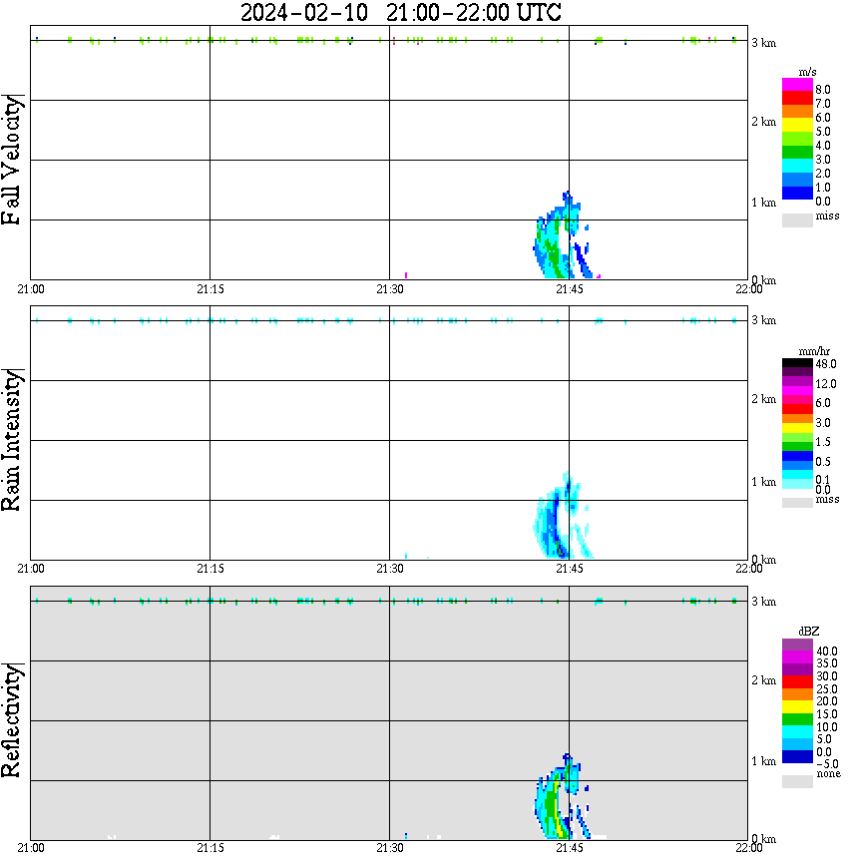Click the "1.5" value in Rain Intensity legend

[x=823, y=441]
